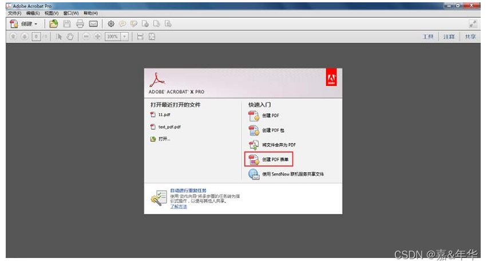The image size is (487, 266).
Task: Click the 打开... open link
Action: click(164, 139)
